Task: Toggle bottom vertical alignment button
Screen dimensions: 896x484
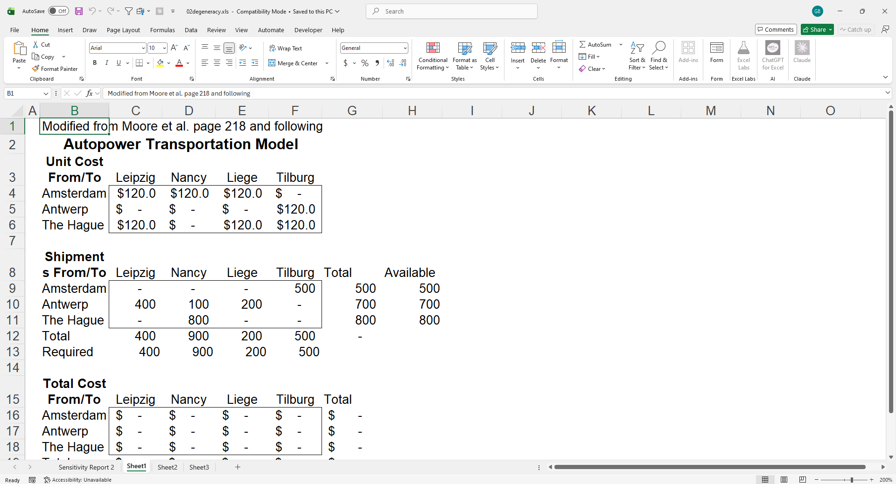Action: (x=229, y=48)
